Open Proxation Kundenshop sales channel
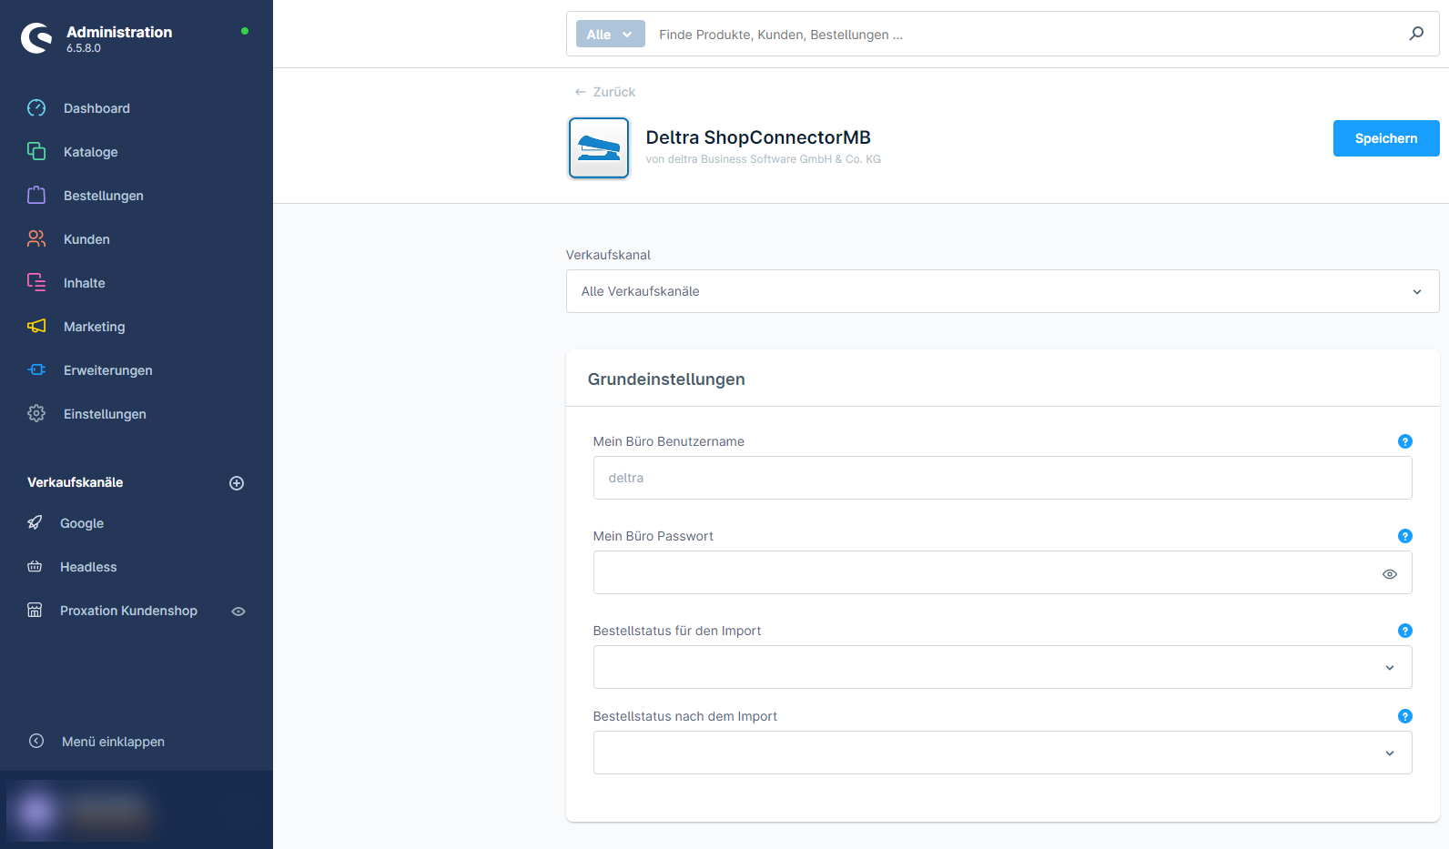The height and width of the screenshot is (849, 1449). [128, 611]
